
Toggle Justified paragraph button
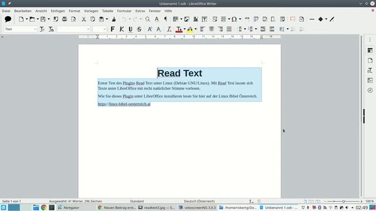coord(229,29)
